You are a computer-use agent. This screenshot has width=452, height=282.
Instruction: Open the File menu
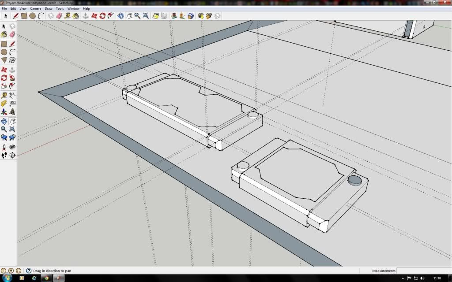[4, 9]
